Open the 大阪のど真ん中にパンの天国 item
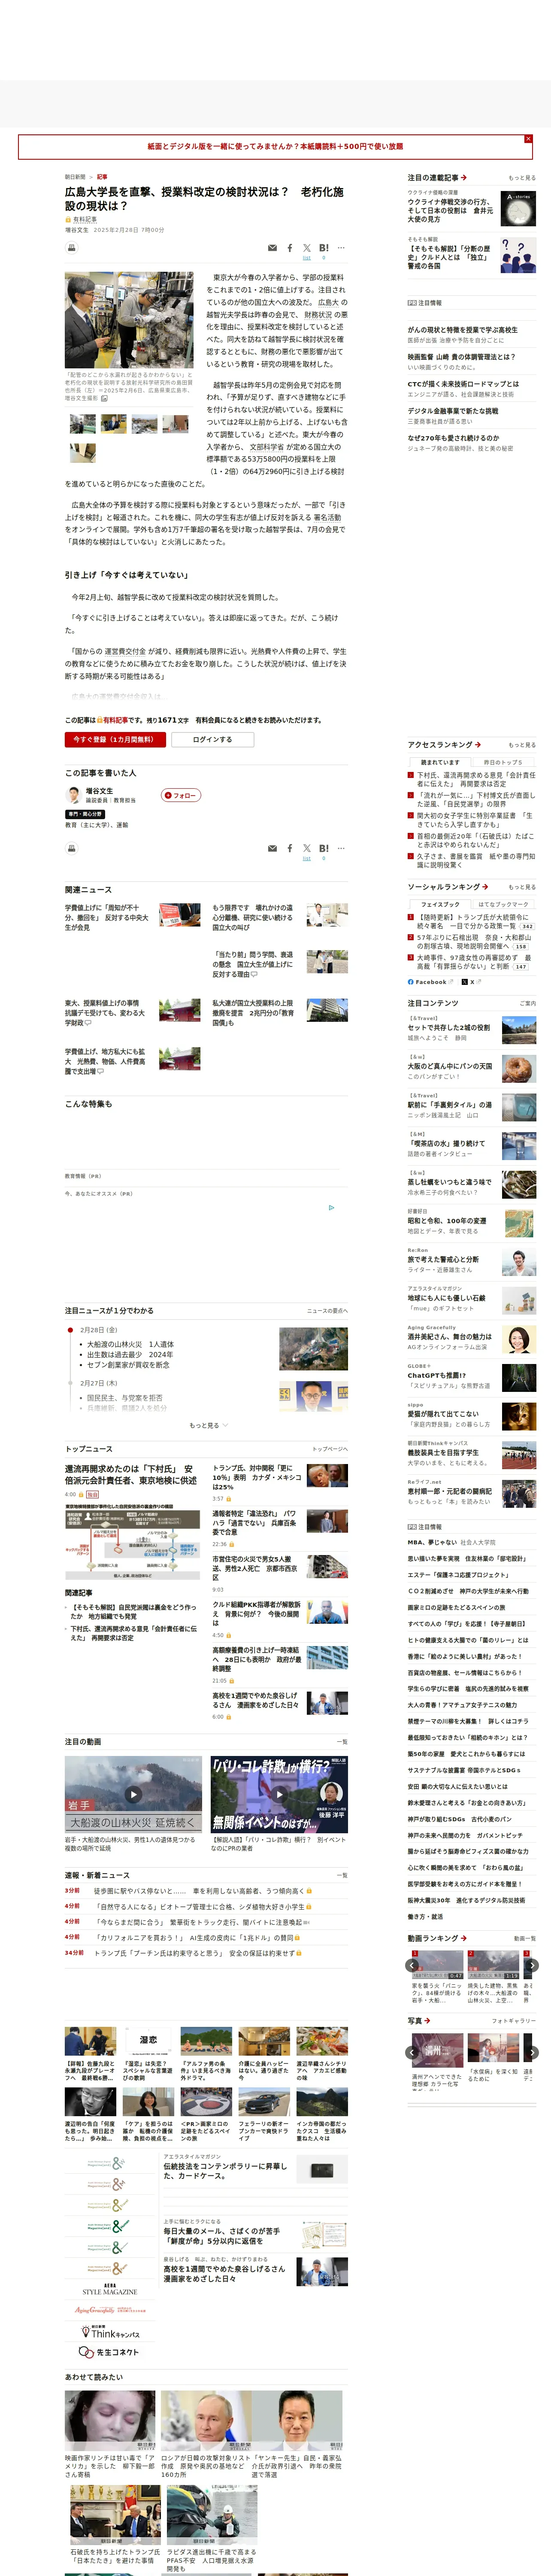 pos(450,1066)
